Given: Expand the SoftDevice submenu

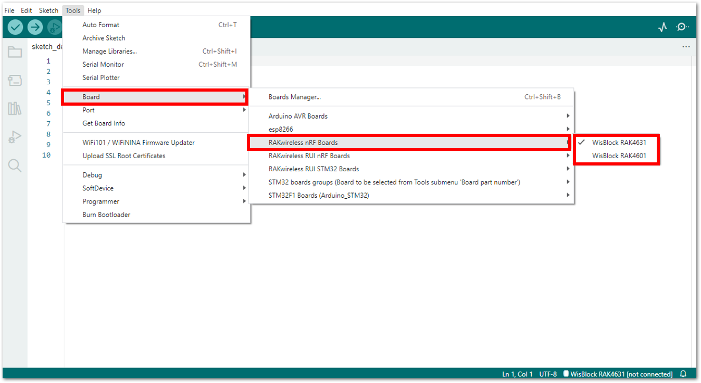Looking at the screenshot, I should point(156,188).
